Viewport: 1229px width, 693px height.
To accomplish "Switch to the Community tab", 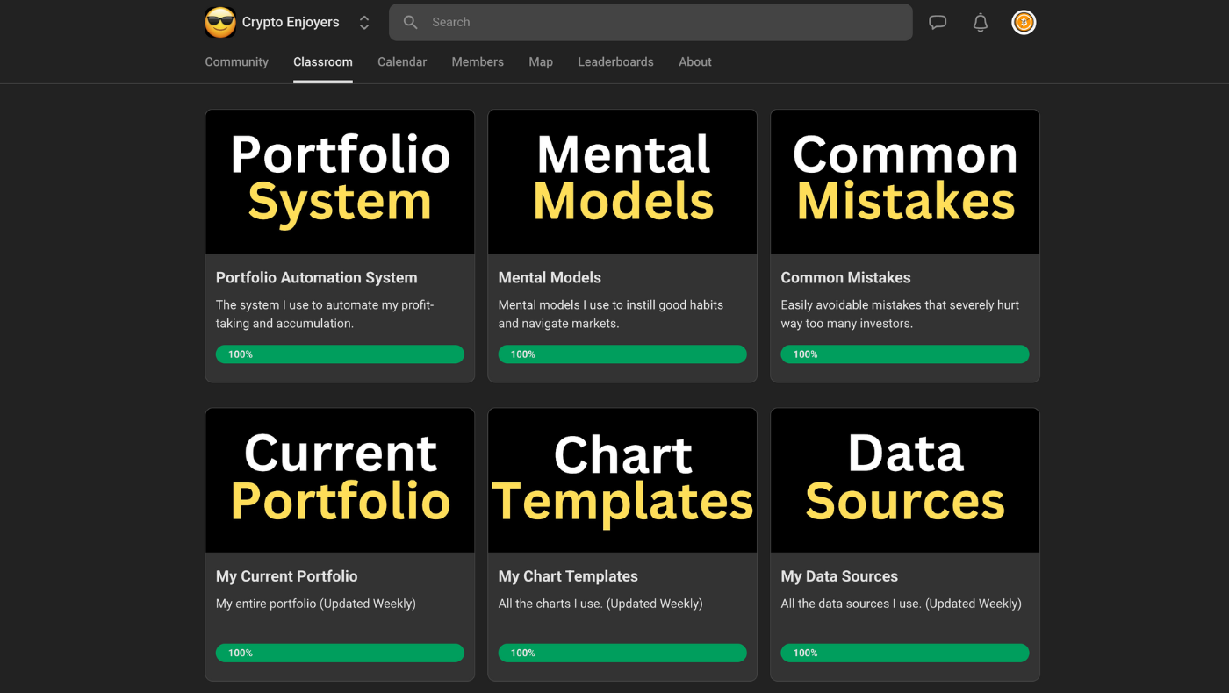I will [236, 62].
